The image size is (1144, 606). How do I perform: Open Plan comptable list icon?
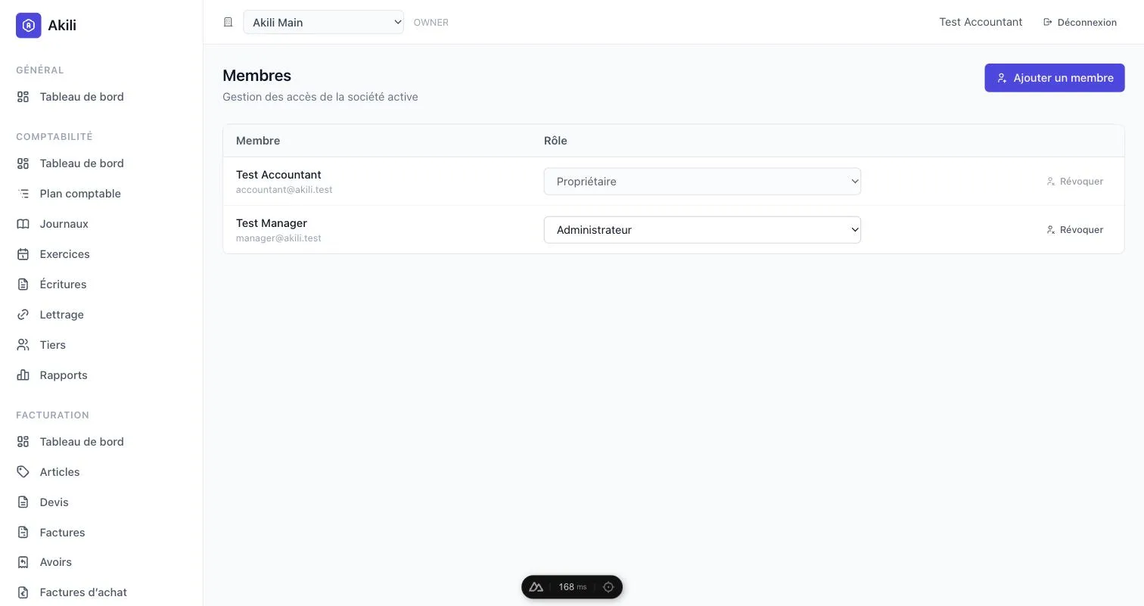(23, 194)
